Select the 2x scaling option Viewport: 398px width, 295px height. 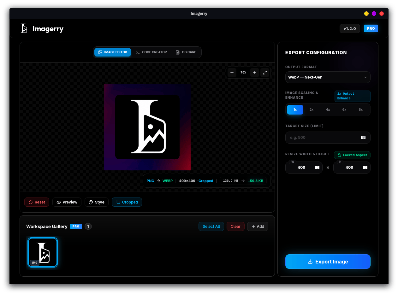pos(312,109)
